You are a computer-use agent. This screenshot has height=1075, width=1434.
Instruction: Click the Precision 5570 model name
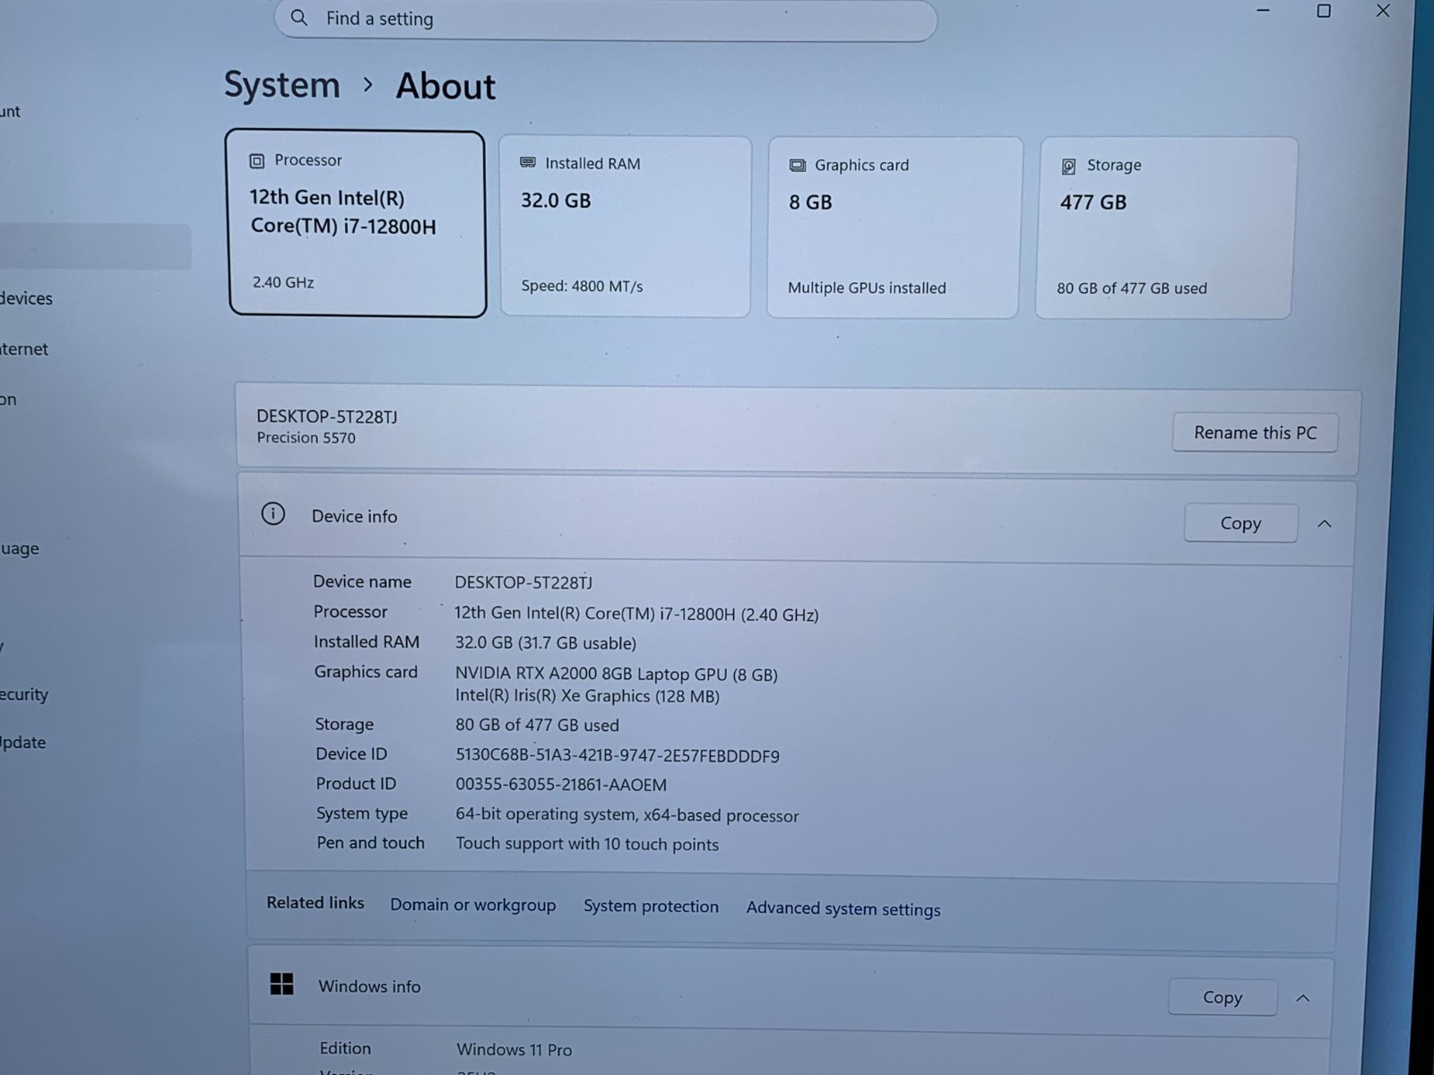coord(306,438)
